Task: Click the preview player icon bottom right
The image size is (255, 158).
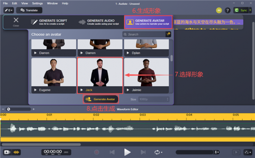Action: pos(236,152)
